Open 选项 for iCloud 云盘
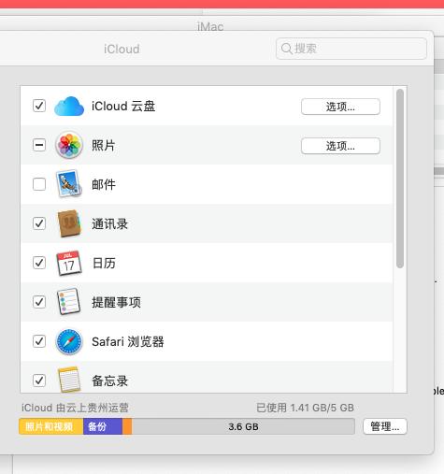Image resolution: width=444 pixels, height=474 pixels. (x=340, y=107)
